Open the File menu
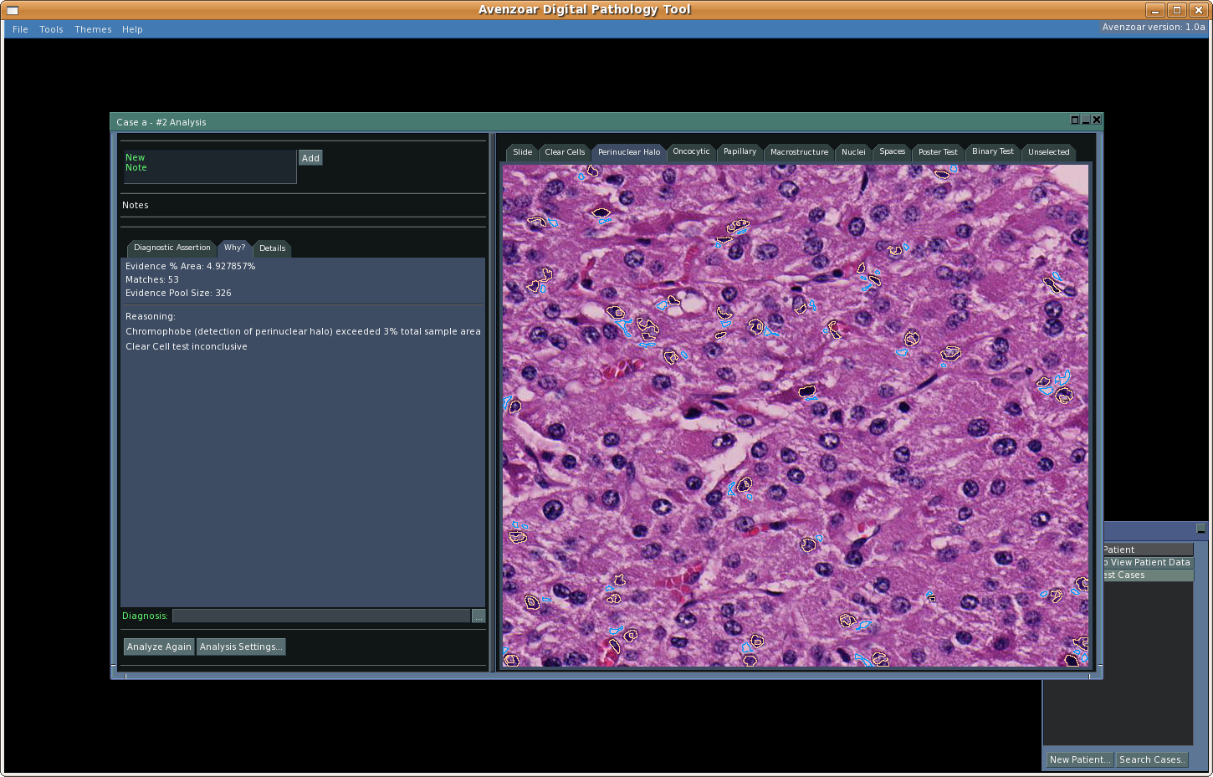The height and width of the screenshot is (777, 1213). [x=20, y=29]
